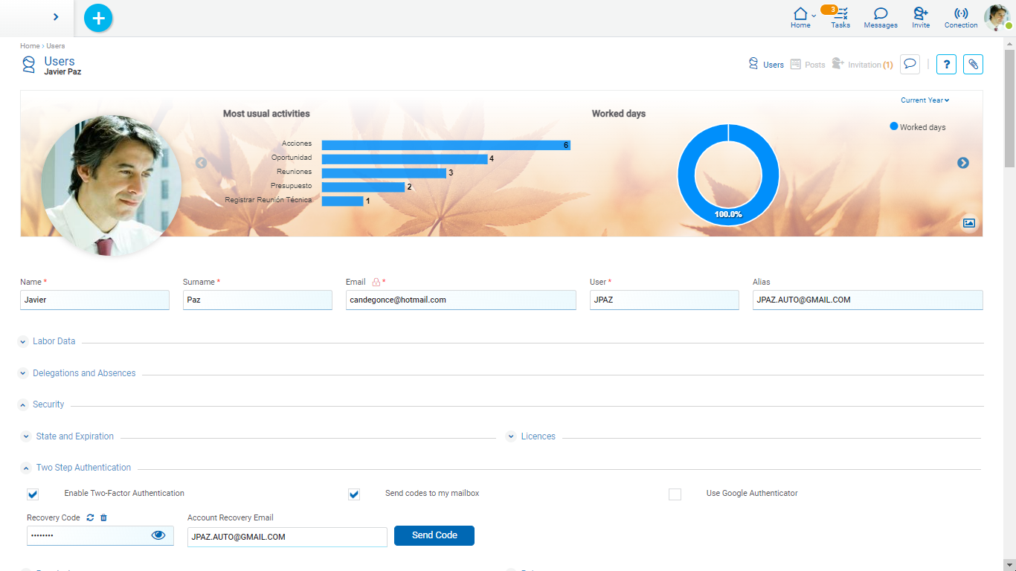Open the Tasks menu item
This screenshot has width=1016, height=571.
coord(840,18)
